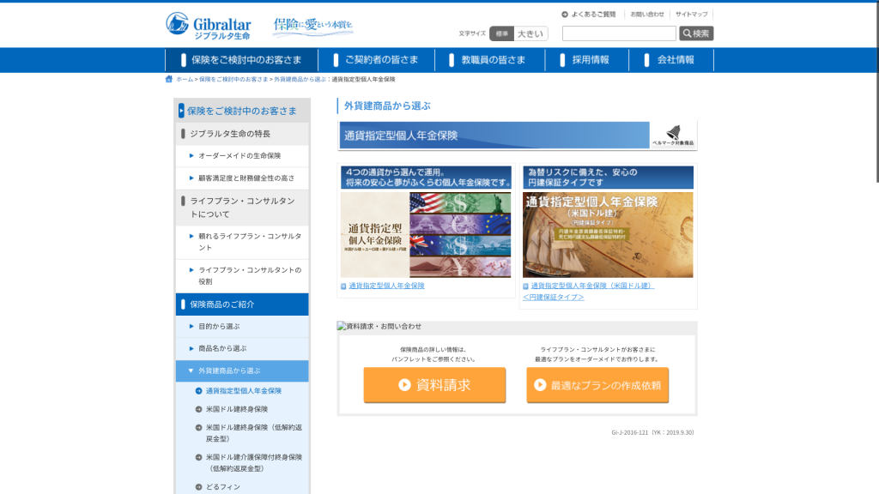Open ライフプラン・コンサルタントの役割 sidebar item

point(242,275)
